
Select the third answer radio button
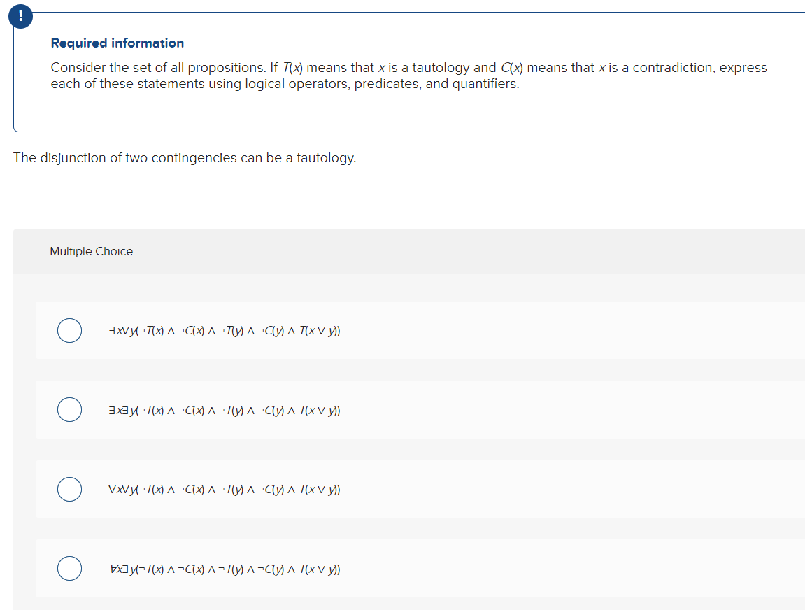click(69, 489)
